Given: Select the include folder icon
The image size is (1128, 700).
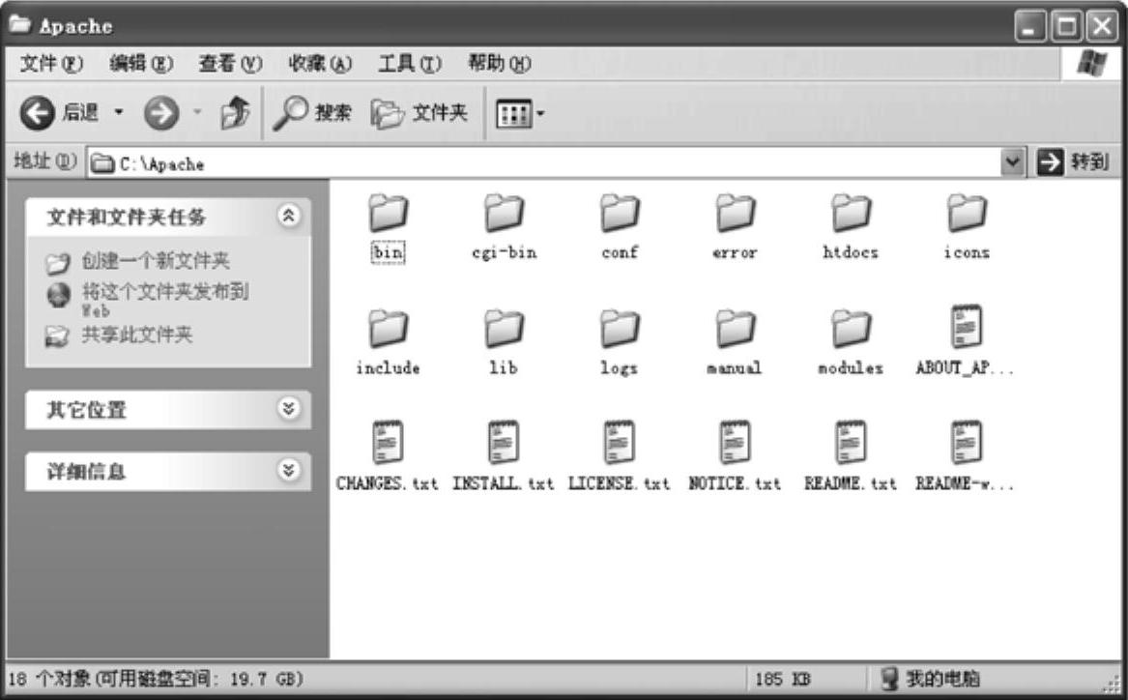Looking at the screenshot, I should click(389, 329).
